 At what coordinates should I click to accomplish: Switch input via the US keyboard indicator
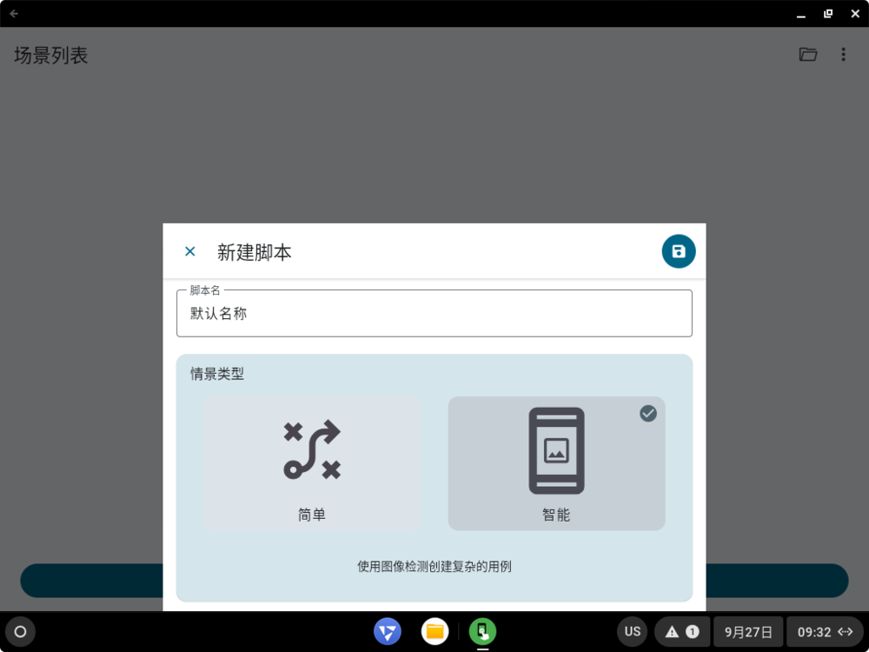click(x=632, y=632)
